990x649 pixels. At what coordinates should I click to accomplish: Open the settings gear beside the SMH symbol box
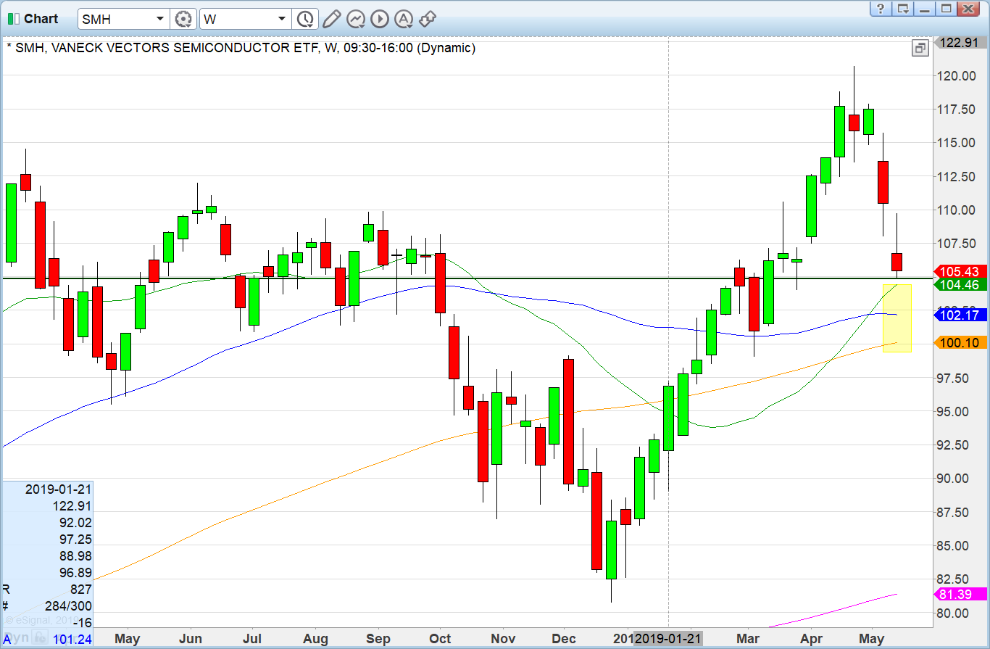183,19
